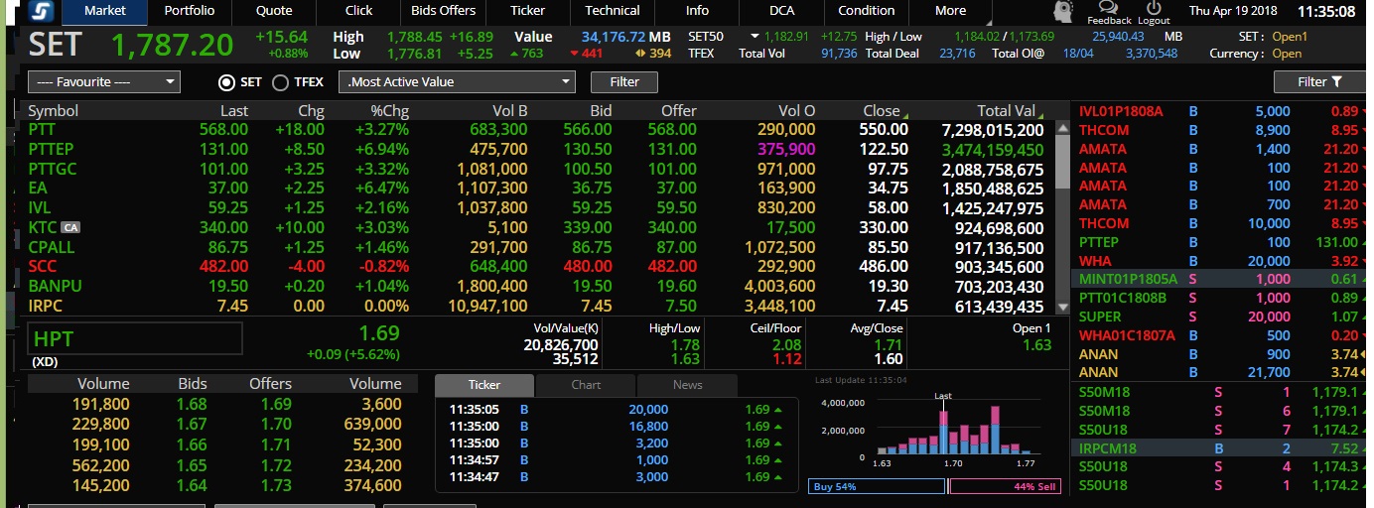Open the Most Active Value dropdown
Viewport: 1374px width, 508px height.
pos(457,82)
